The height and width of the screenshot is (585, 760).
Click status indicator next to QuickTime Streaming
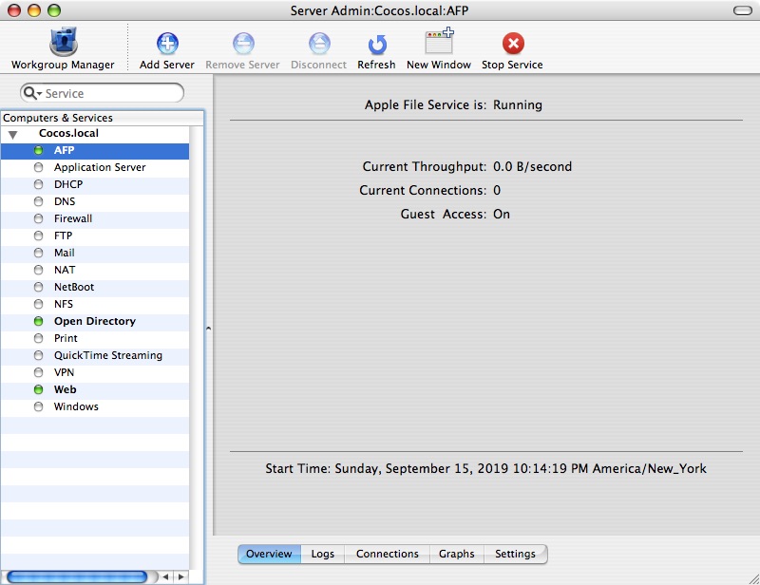click(38, 355)
